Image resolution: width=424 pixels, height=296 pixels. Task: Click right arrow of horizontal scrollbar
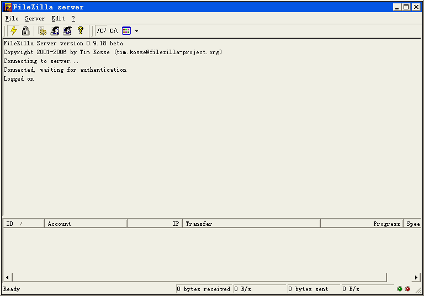pos(416,277)
